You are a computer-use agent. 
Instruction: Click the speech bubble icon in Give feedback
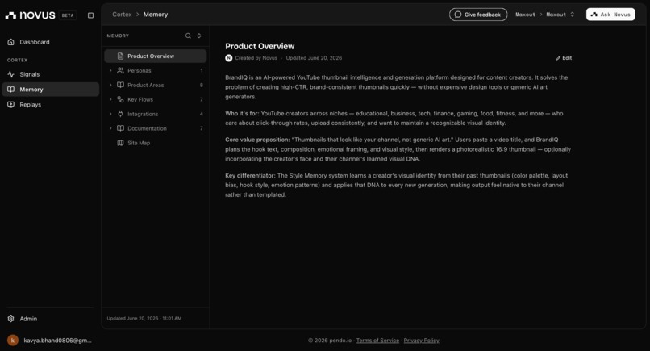(457, 15)
